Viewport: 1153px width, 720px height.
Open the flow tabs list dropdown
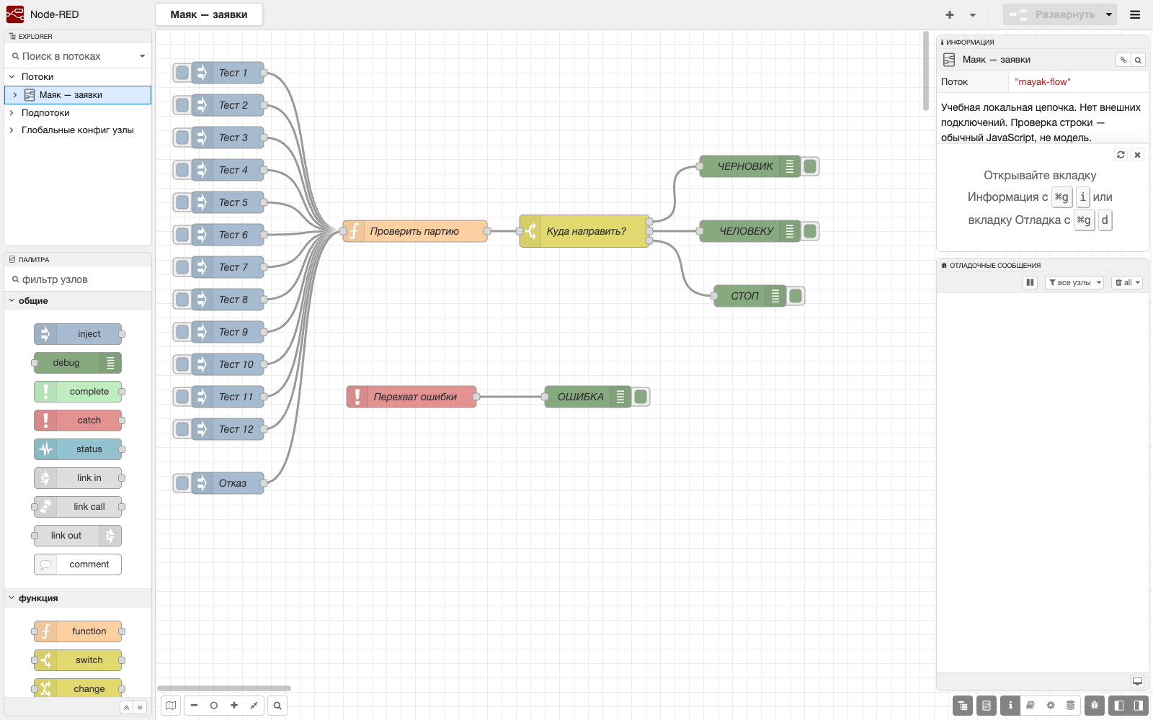(973, 14)
